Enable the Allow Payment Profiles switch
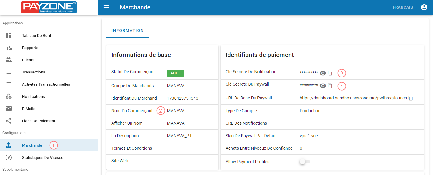 click(x=305, y=162)
